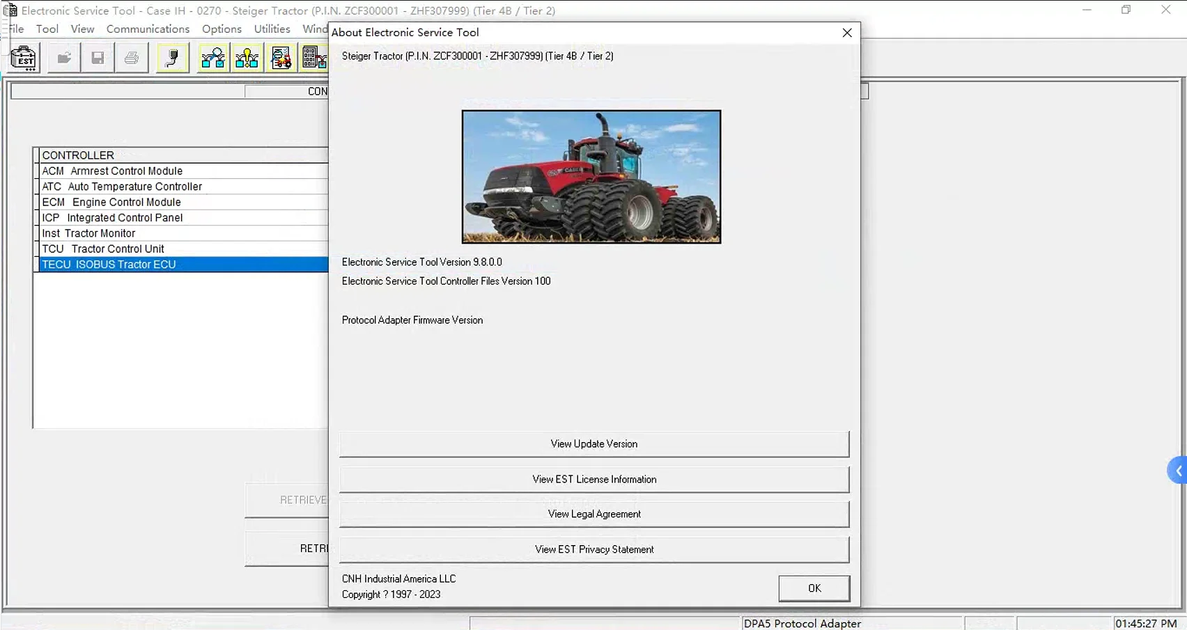
Task: Click the 01:45:27 PM clock in status bar
Action: click(x=1147, y=624)
